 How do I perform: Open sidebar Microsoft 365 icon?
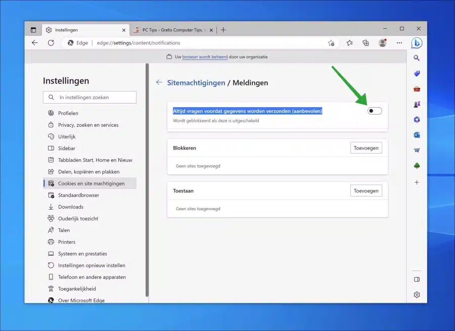(x=417, y=120)
